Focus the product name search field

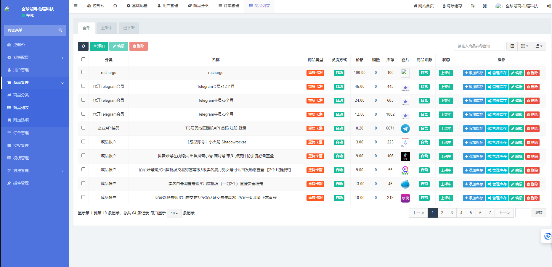[479, 46]
